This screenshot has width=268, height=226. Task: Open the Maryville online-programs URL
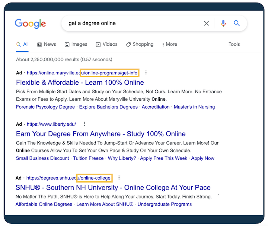82,73
